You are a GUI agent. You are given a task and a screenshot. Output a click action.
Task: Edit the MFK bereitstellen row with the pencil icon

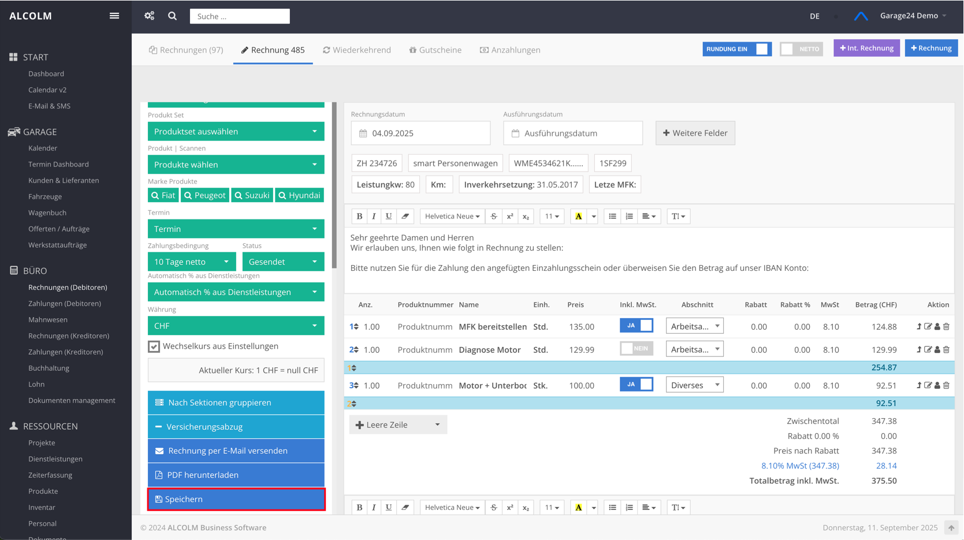pyautogui.click(x=928, y=326)
